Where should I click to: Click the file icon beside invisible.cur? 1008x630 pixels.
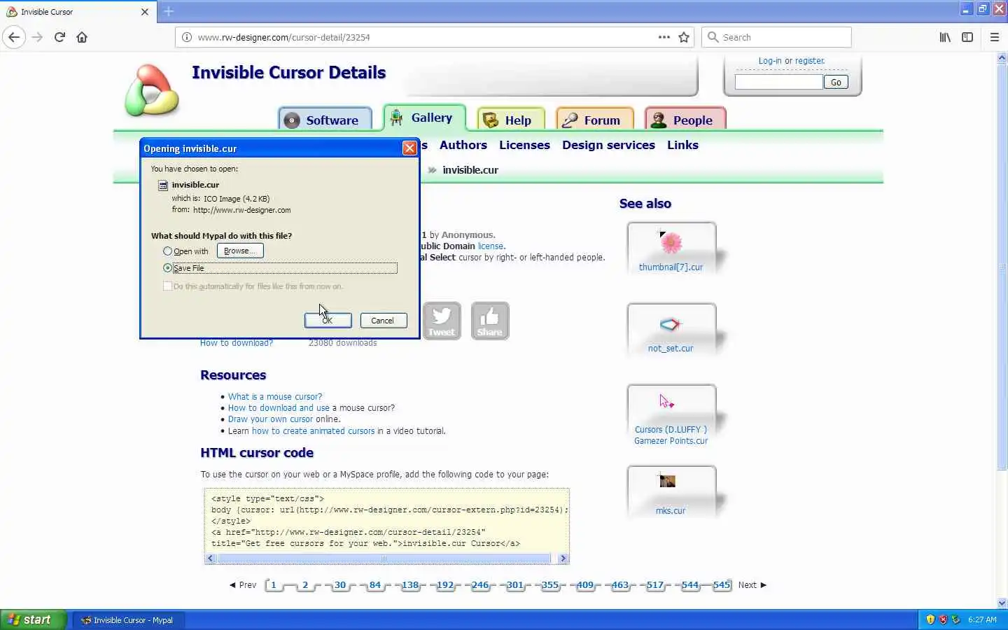(x=163, y=185)
